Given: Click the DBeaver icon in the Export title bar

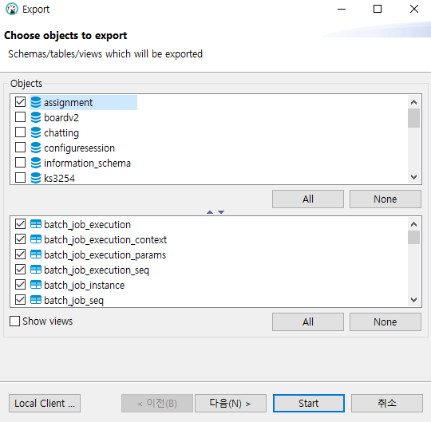Looking at the screenshot, I should 12,9.
